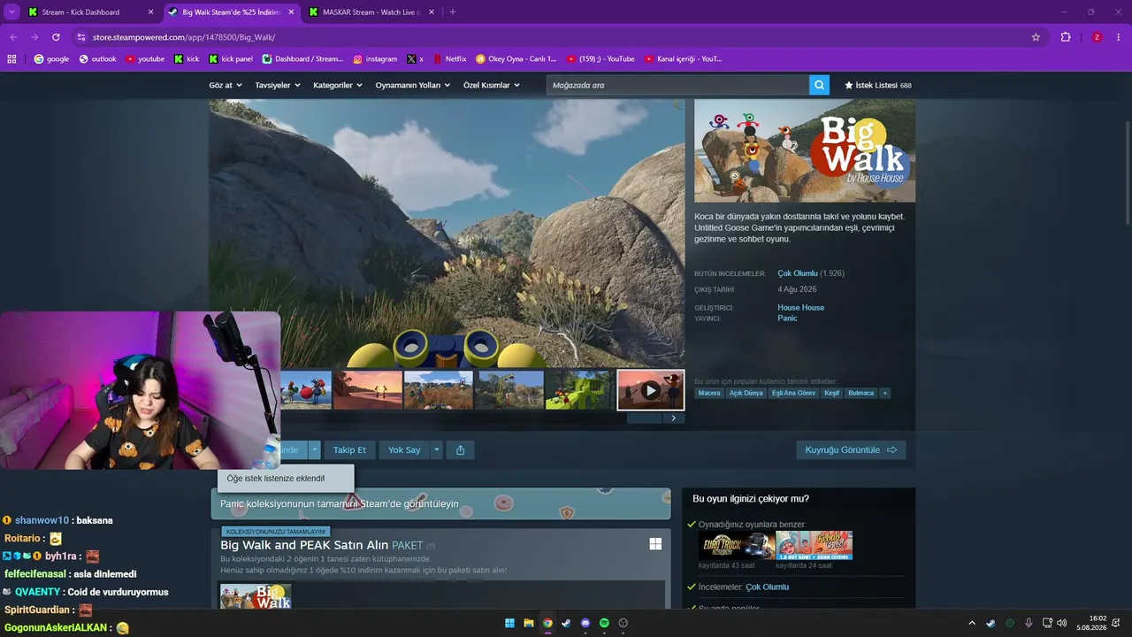Bookmark this page with the star icon
Screen dimensions: 1132x637
(1036, 37)
